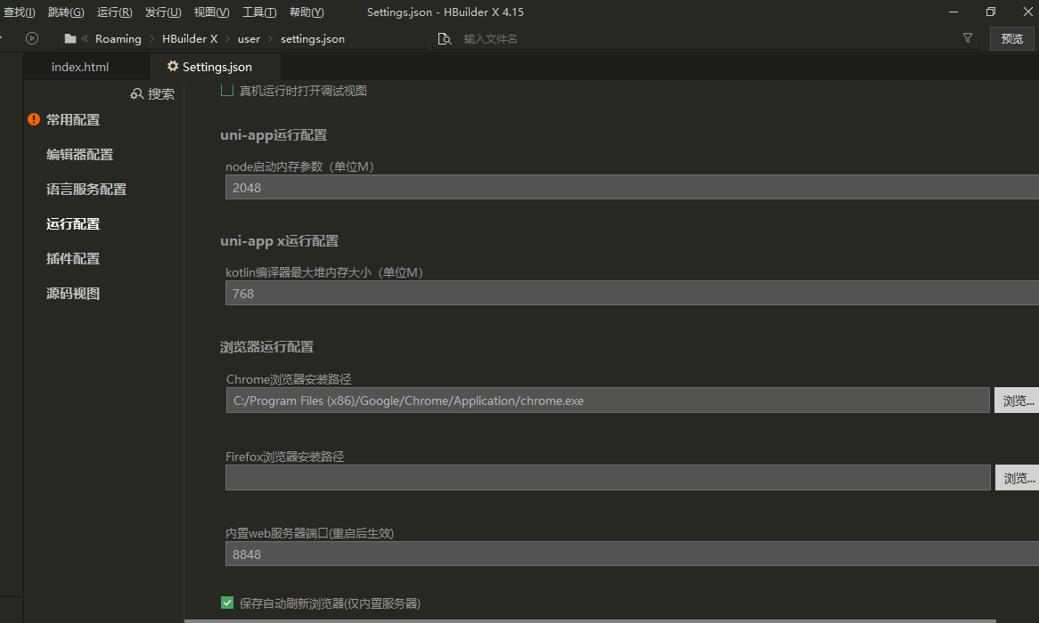This screenshot has height=623, width=1039.
Task: Click the uni-app x运行配置 heading
Action: (279, 241)
